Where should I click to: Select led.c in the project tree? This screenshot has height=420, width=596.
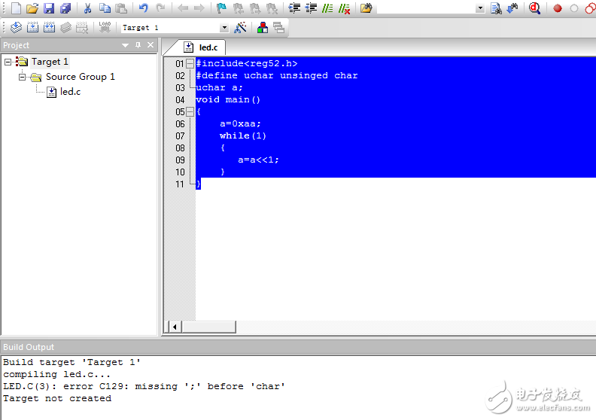(x=70, y=92)
